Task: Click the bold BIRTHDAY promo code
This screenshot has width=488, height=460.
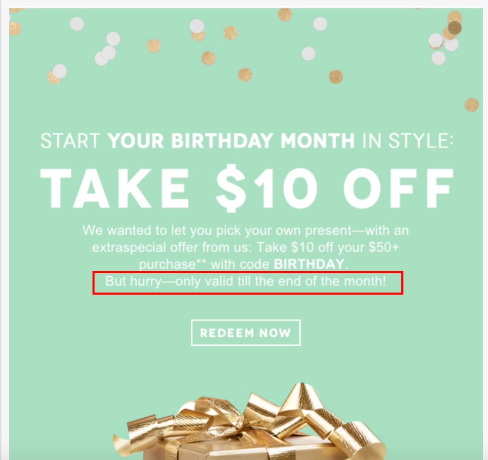Action: [x=309, y=264]
